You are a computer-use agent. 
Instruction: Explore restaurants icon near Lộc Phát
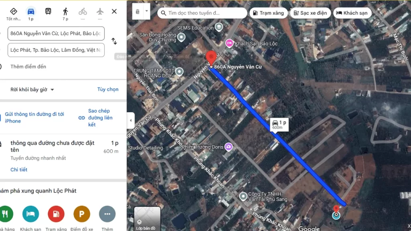pyautogui.click(x=5, y=214)
